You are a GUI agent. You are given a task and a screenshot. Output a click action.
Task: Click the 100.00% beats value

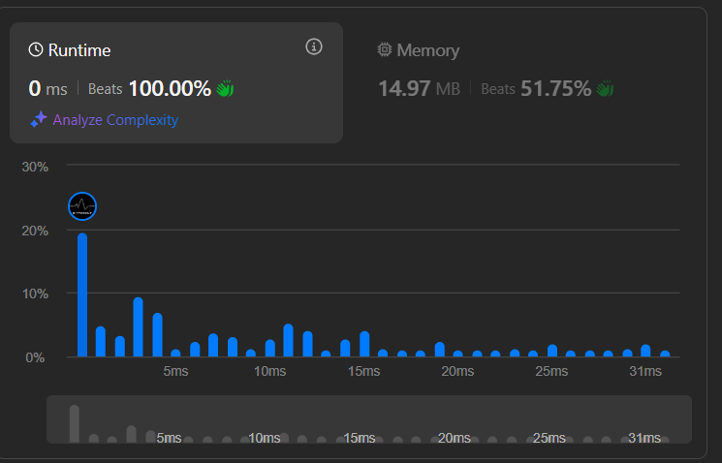[170, 89]
